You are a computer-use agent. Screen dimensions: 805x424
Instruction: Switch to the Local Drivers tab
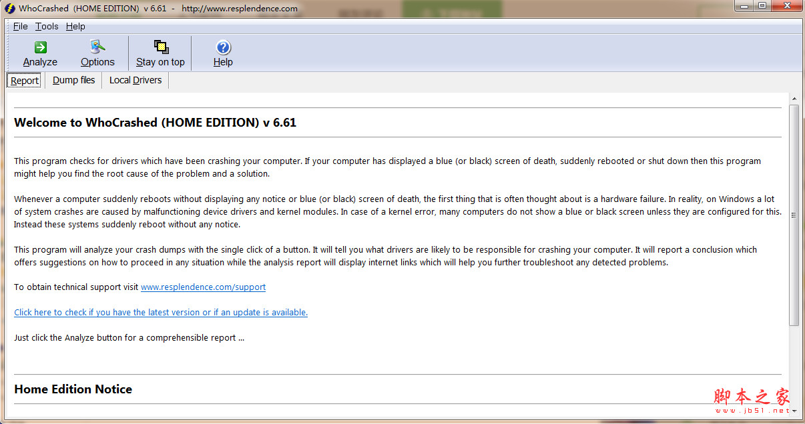pos(136,80)
